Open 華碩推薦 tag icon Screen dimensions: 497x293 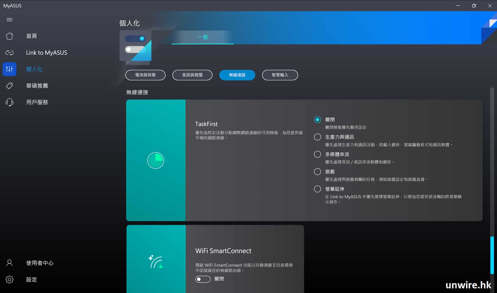click(x=9, y=86)
